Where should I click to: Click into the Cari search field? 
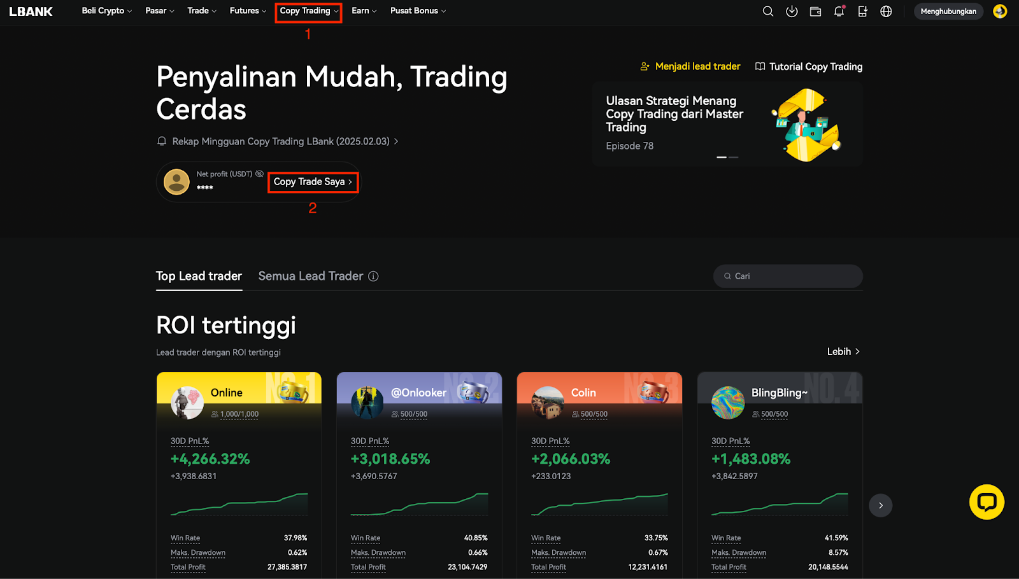[788, 276]
